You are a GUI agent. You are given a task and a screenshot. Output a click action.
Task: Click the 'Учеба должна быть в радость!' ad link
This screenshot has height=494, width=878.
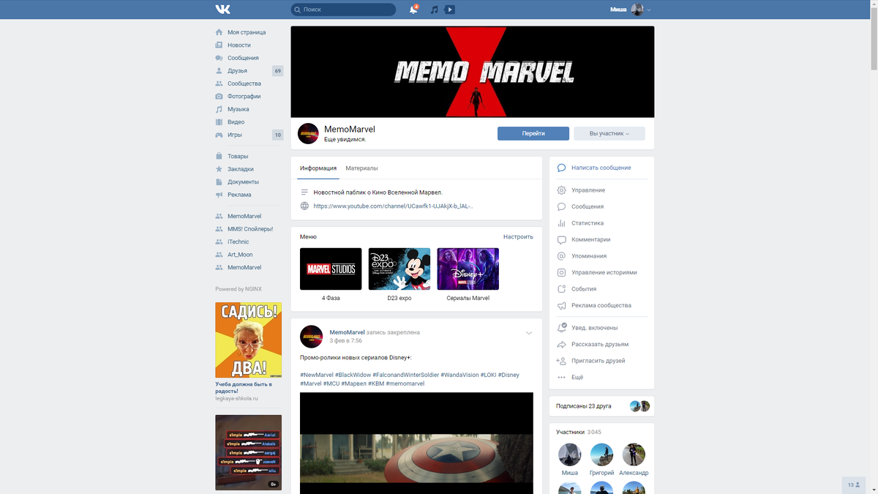tap(244, 387)
